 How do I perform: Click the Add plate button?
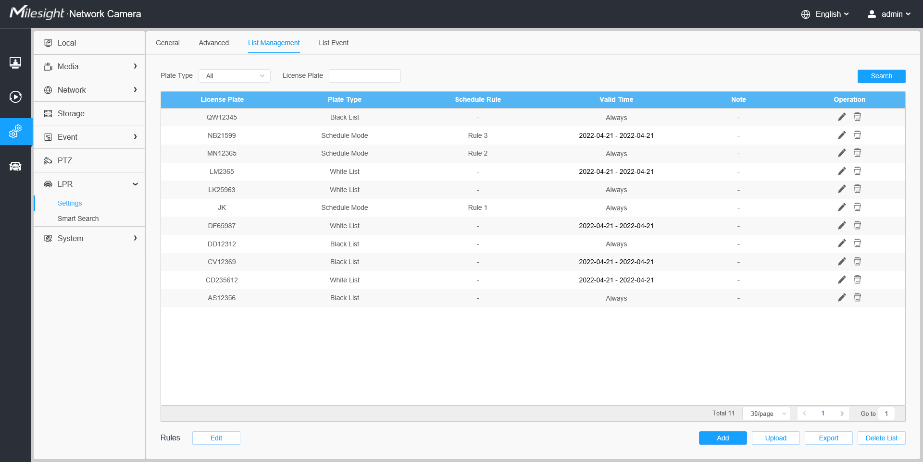tap(723, 438)
